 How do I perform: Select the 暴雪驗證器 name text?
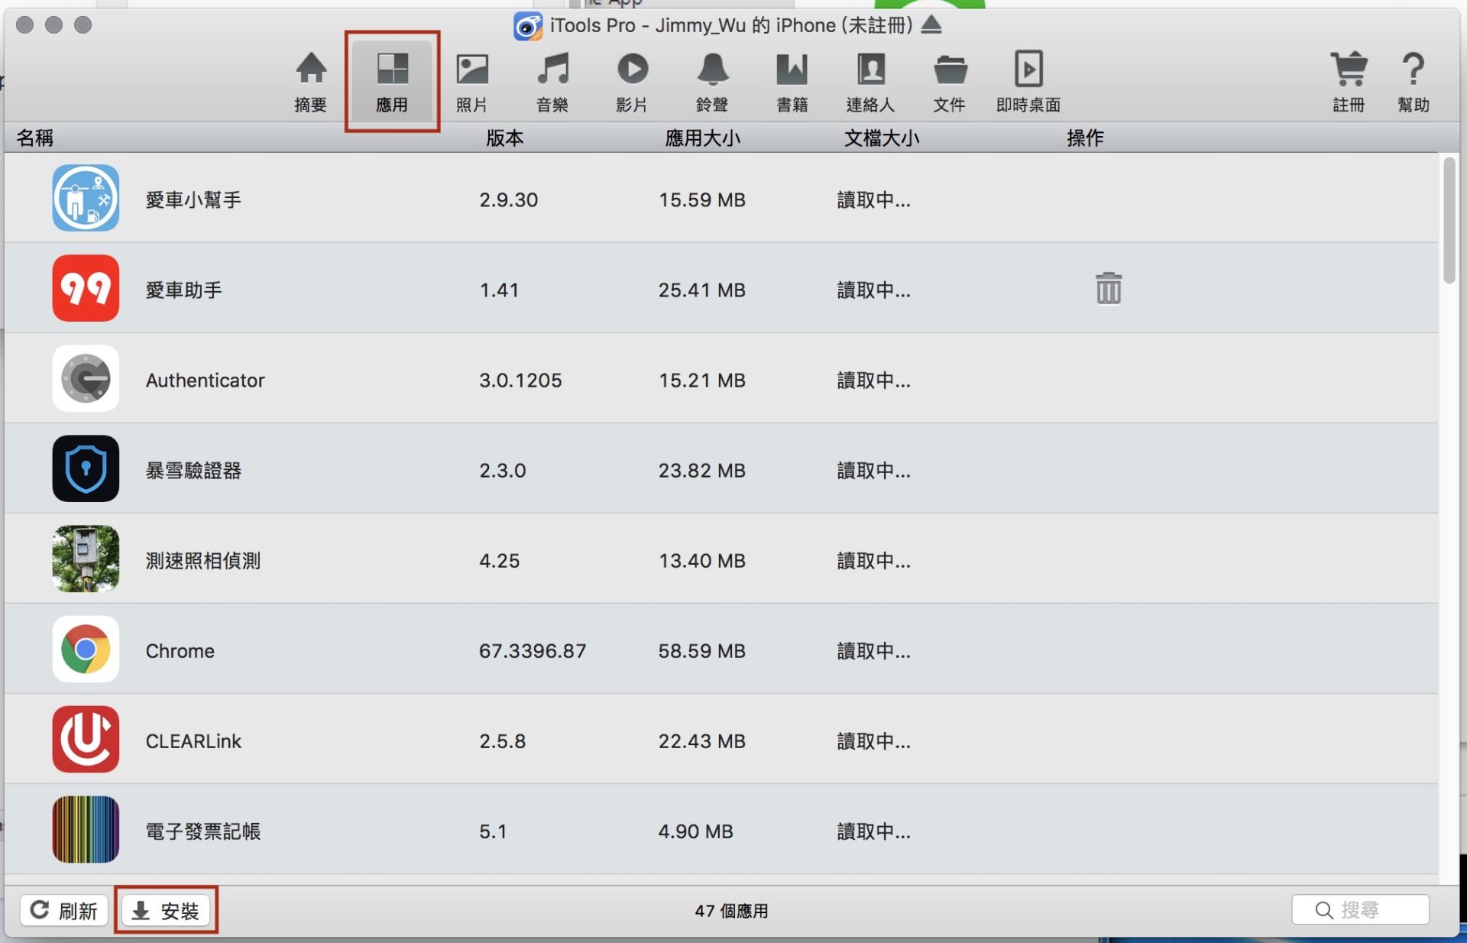(x=193, y=470)
